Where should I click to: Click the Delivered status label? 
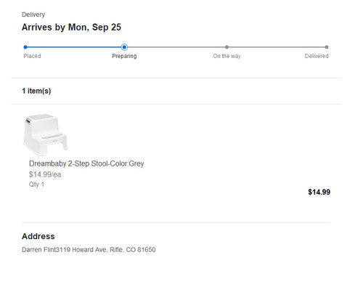(x=317, y=56)
